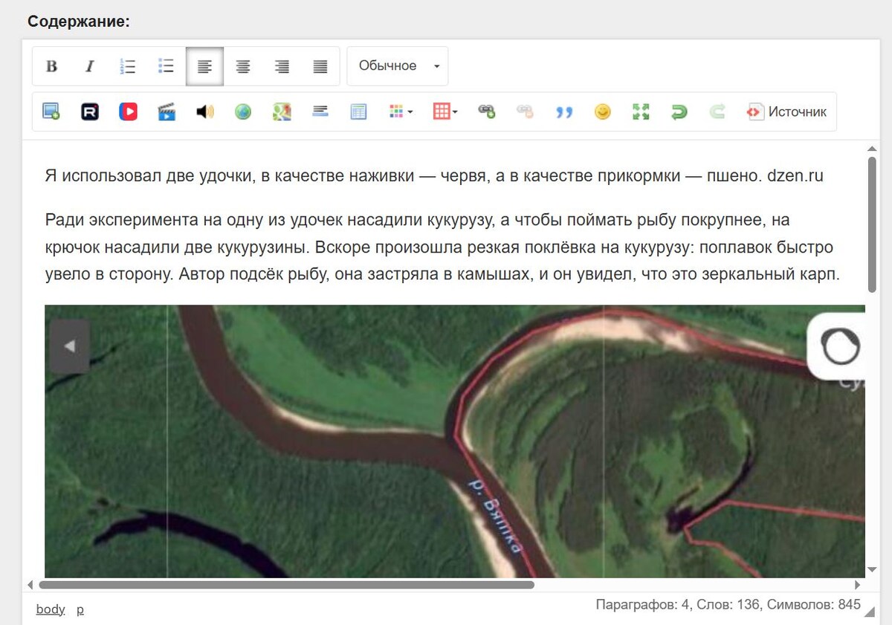Image resolution: width=892 pixels, height=625 pixels.
Task: Align text to the right
Action: [282, 66]
